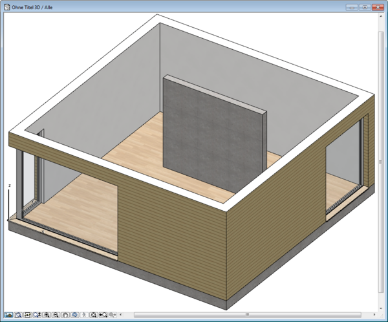Click the horizontal scrollbar right arrow

pyautogui.click(x=374, y=315)
